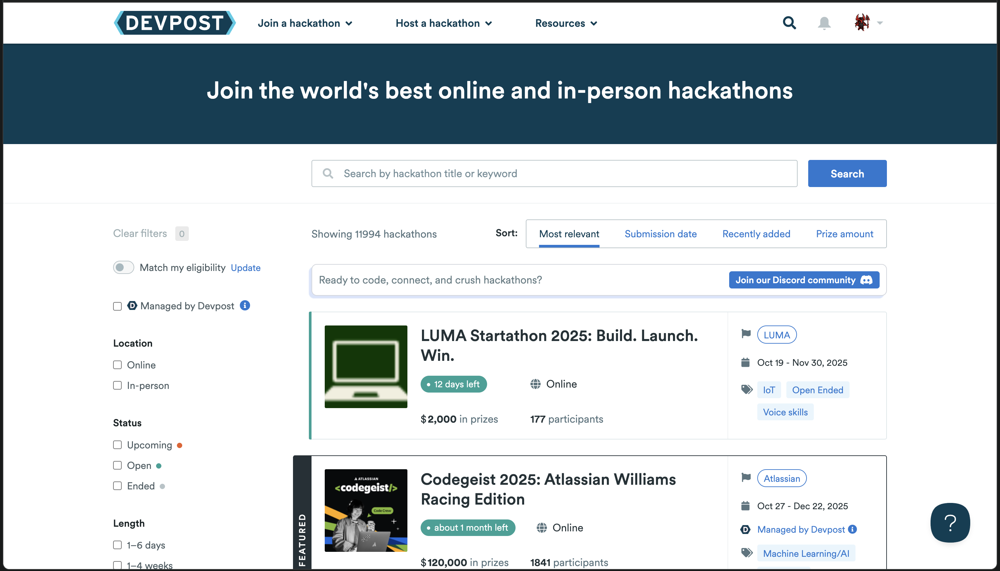Viewport: 1000px width, 571px height.
Task: Sort by Submission date
Action: [x=660, y=234]
